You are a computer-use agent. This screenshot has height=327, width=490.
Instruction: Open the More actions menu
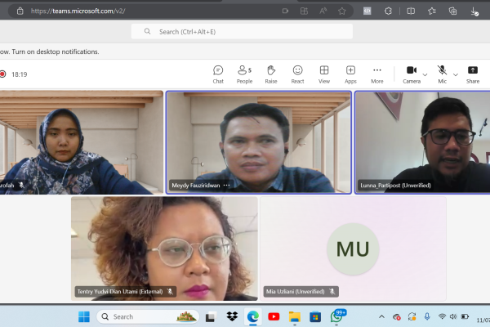tap(377, 74)
